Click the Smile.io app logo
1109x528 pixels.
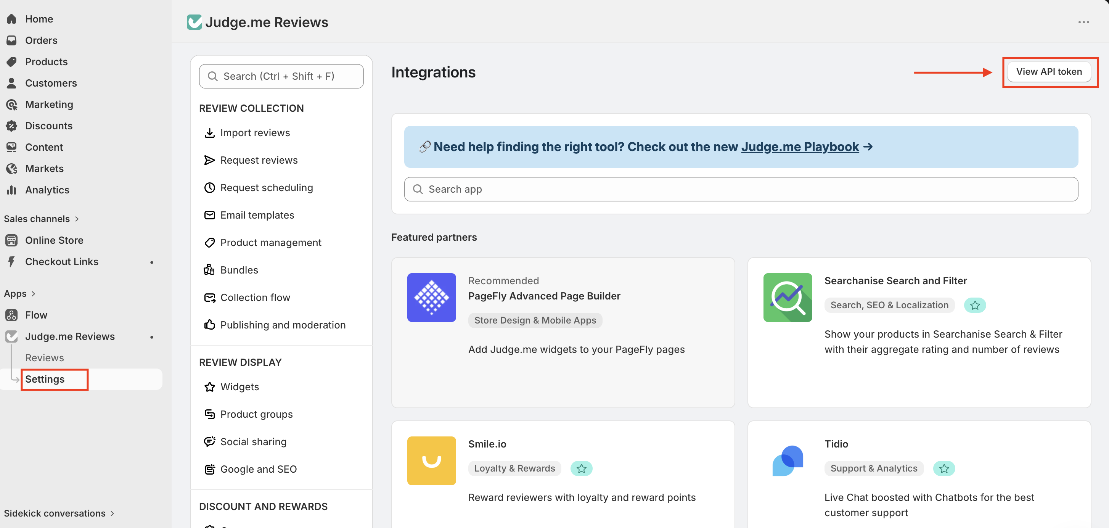(431, 460)
